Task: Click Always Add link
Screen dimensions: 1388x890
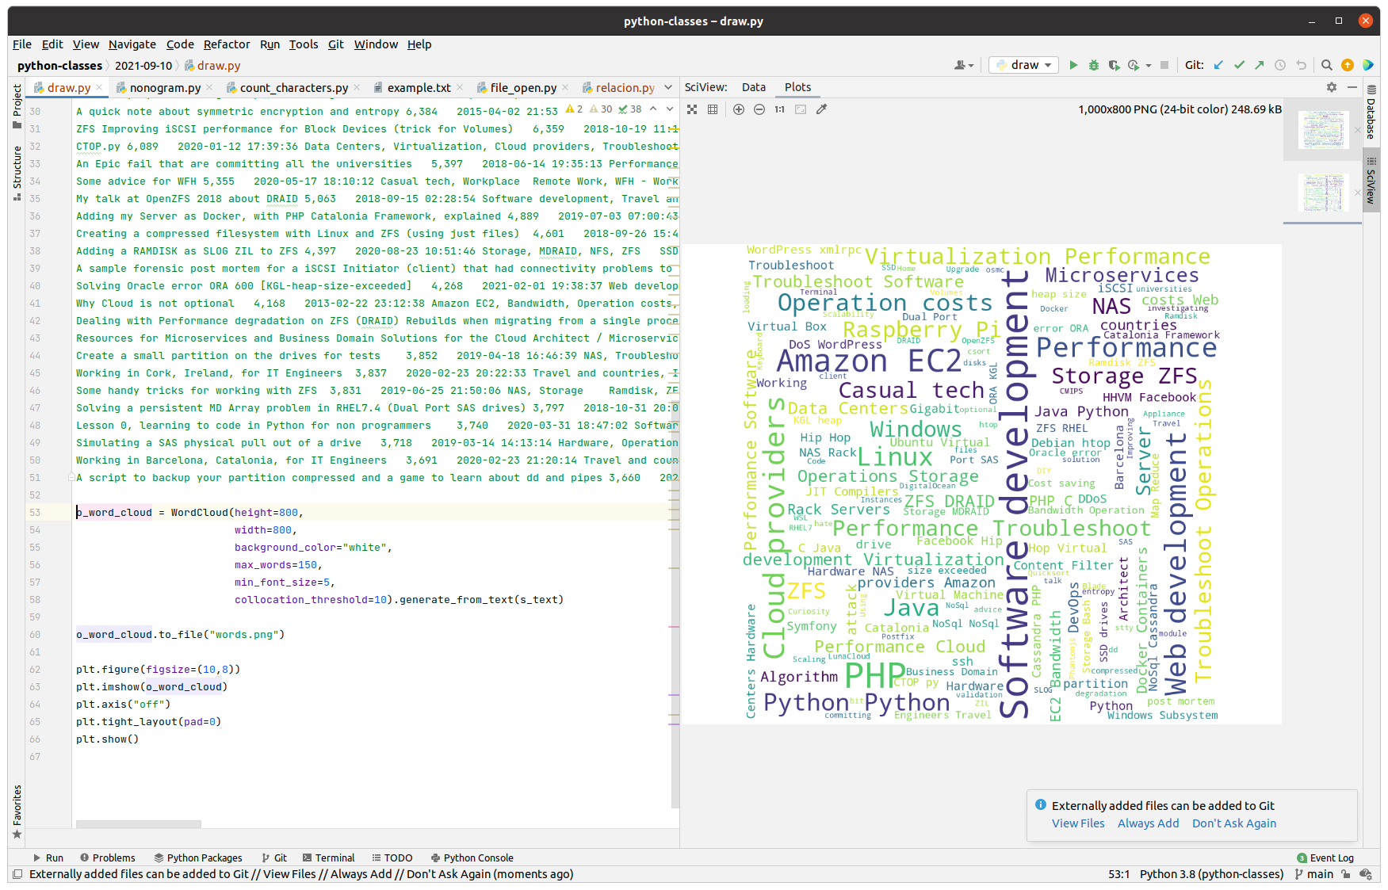Action: pos(1148,823)
